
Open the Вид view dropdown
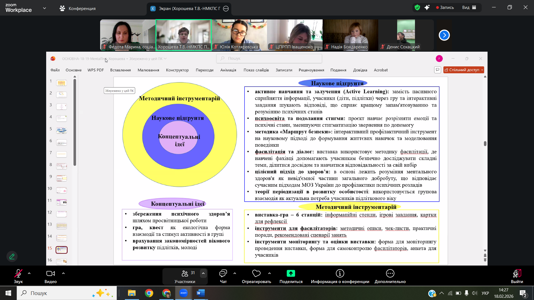click(x=469, y=7)
